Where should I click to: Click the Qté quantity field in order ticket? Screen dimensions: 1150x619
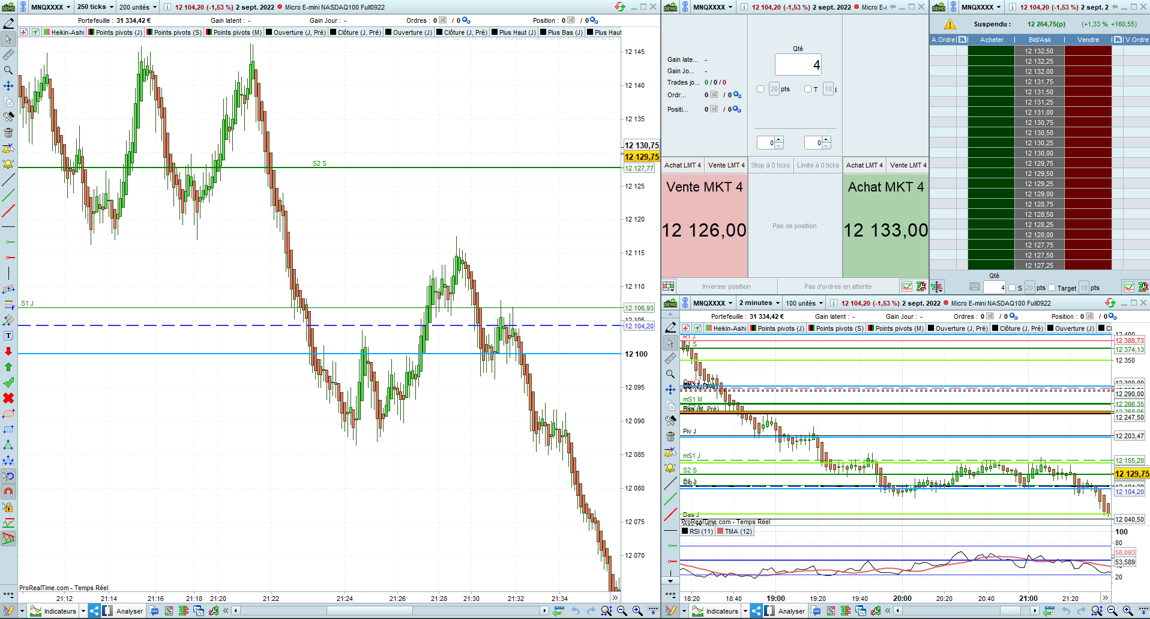(798, 65)
